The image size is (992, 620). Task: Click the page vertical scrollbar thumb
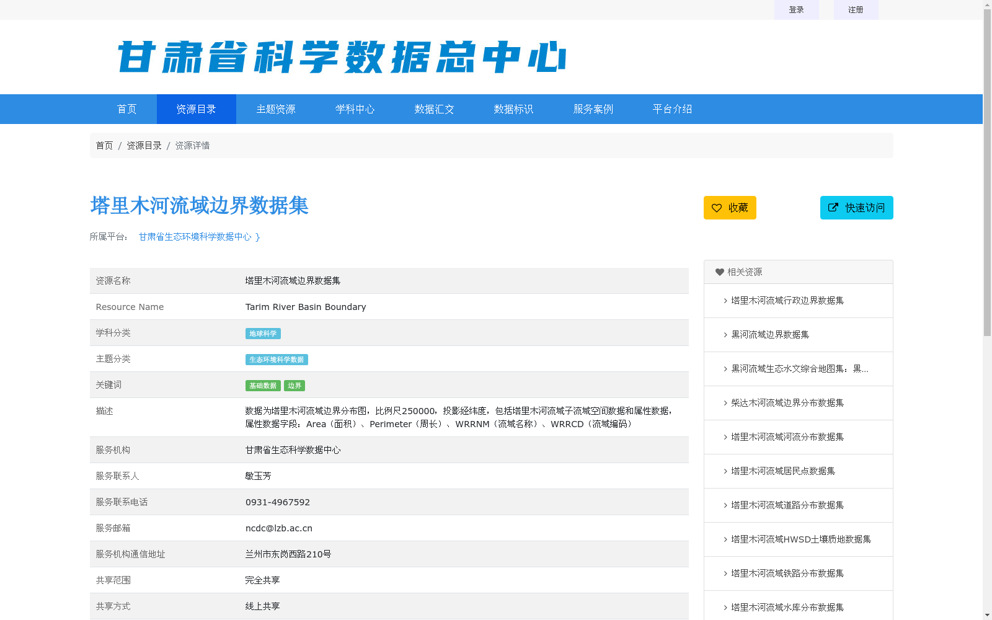[x=987, y=174]
